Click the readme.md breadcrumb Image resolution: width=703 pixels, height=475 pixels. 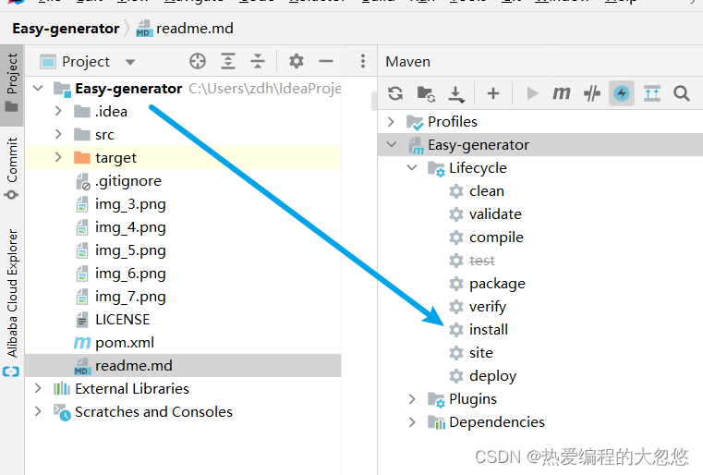(x=194, y=29)
